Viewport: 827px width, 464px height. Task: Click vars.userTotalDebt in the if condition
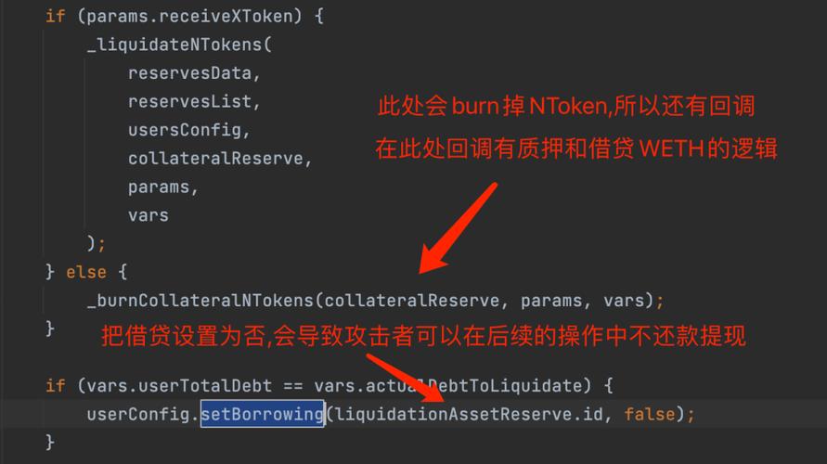pyautogui.click(x=179, y=385)
